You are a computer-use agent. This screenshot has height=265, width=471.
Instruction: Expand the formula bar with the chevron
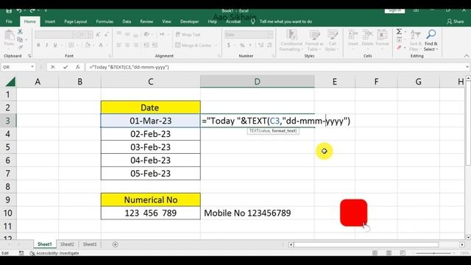tap(467, 67)
